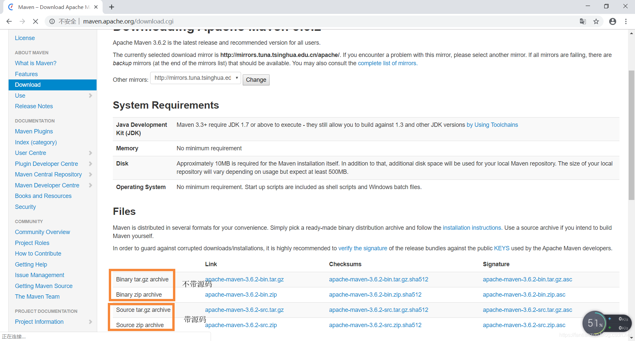Open What is Maven? page
The width and height of the screenshot is (635, 341).
[36, 63]
